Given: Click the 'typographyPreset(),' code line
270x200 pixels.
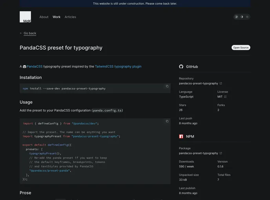Looking at the screenshot, I should pyautogui.click(x=45, y=154).
